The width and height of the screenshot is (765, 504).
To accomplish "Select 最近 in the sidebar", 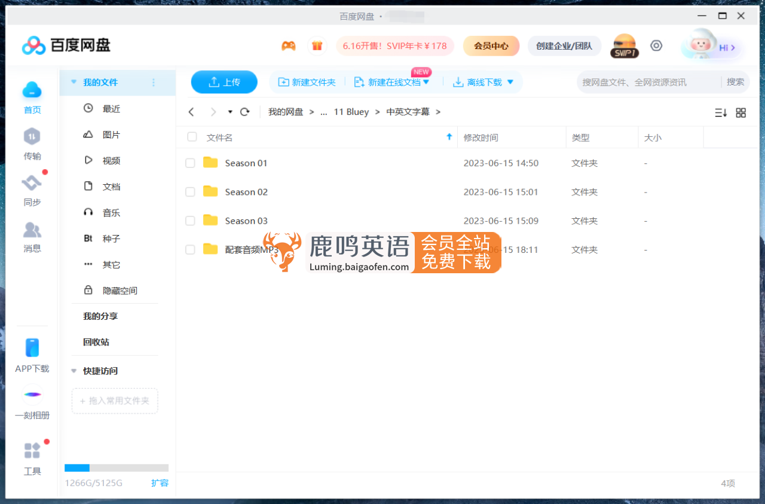I will click(111, 108).
